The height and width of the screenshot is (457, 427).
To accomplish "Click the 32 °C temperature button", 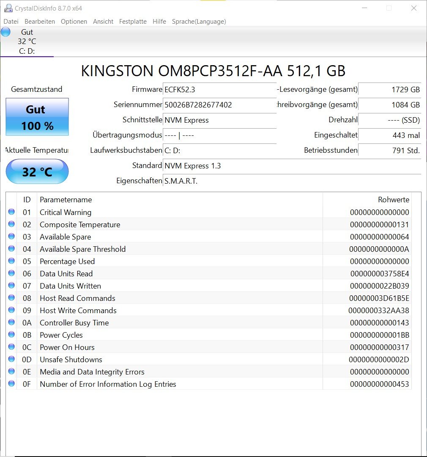I will 37,172.
